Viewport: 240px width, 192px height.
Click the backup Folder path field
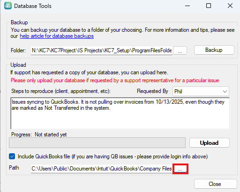pyautogui.click(x=102, y=50)
